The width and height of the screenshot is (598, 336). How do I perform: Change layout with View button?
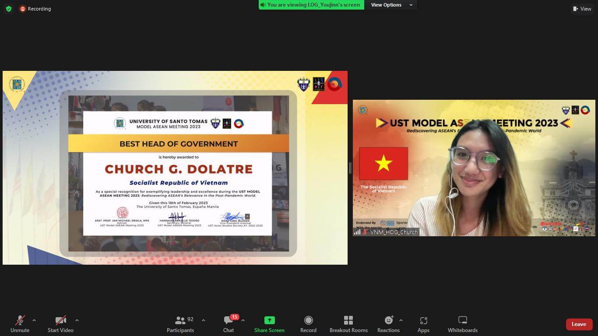coord(582,9)
